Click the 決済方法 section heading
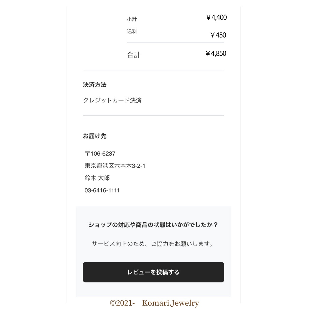Screen dimensions: 309x309 click(x=95, y=85)
